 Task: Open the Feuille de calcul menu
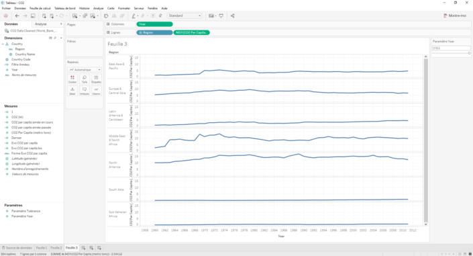pyautogui.click(x=40, y=9)
